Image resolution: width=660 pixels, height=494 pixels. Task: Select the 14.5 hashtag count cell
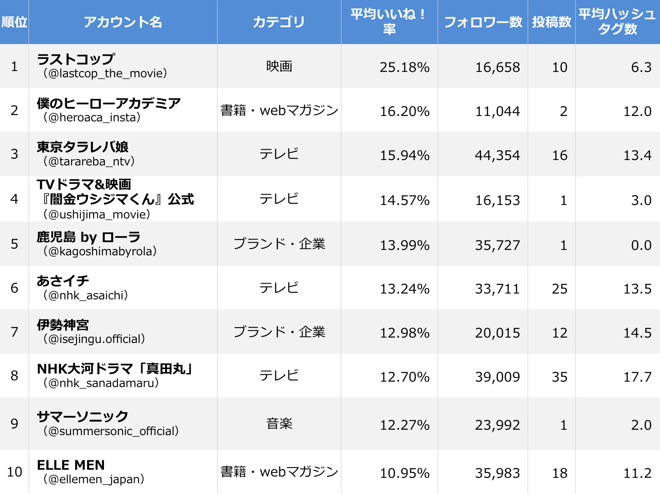pyautogui.click(x=637, y=333)
